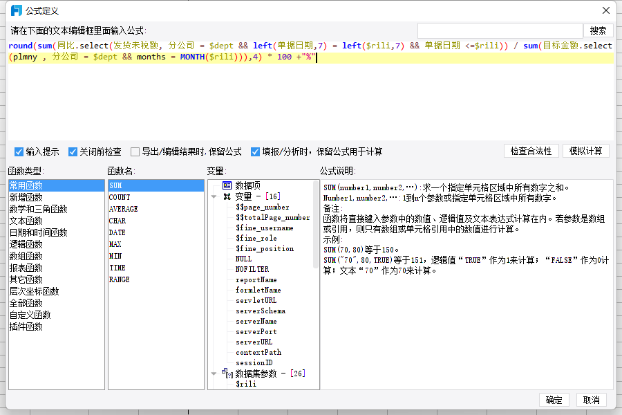Select 全部函数 function type
622x415 pixels.
point(57,303)
